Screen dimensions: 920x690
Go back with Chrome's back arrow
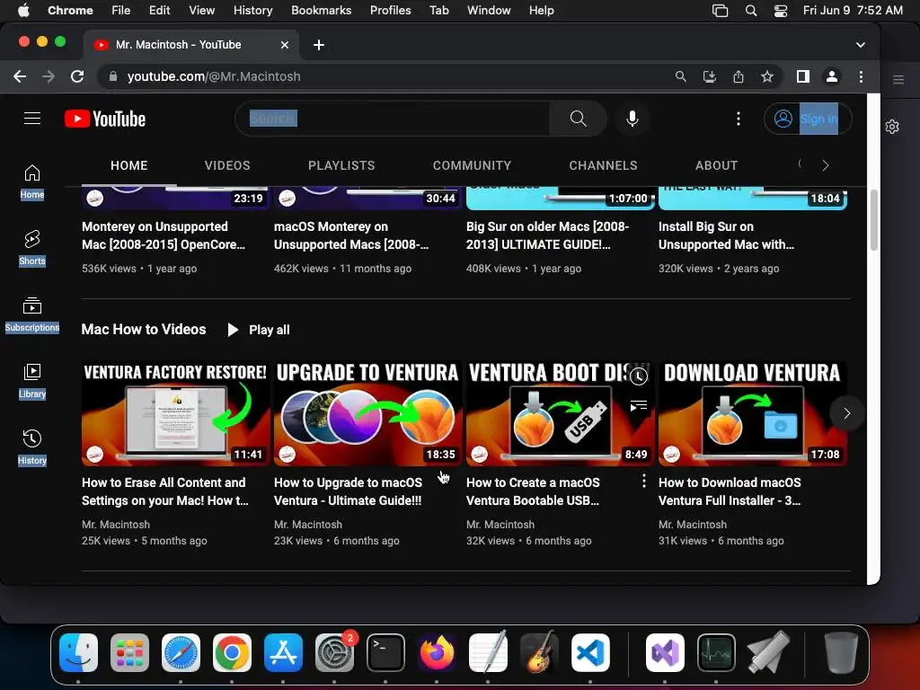pos(20,76)
